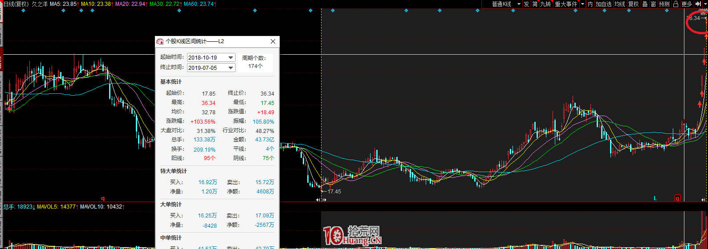This screenshot has height=249, width=708.
Task: Click the 特大单 净额 value 4608万
Action: pyautogui.click(x=266, y=192)
